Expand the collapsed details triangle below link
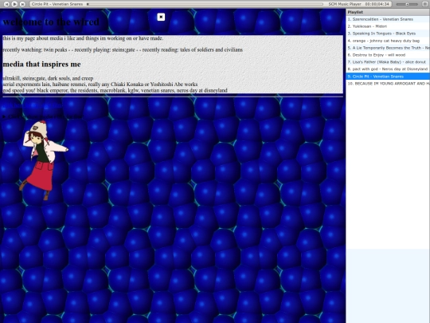 click(x=5, y=116)
